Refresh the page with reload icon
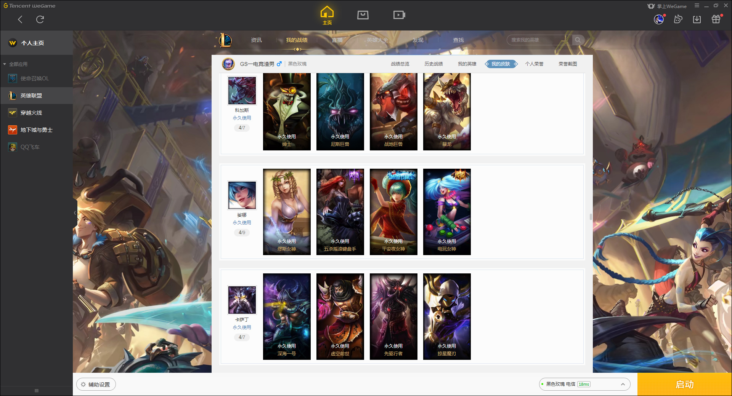This screenshot has height=396, width=732. [40, 19]
